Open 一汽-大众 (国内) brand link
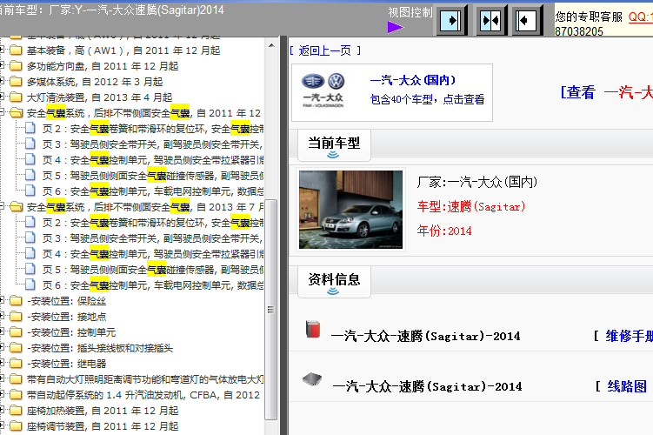This screenshot has width=653, height=435. pos(413,80)
